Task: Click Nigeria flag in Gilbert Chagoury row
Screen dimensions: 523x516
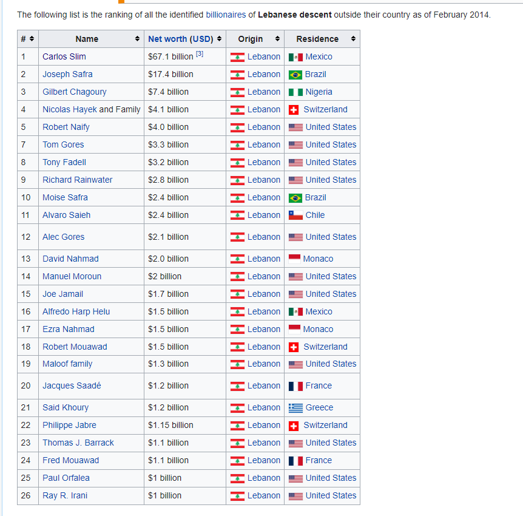Action: point(295,92)
